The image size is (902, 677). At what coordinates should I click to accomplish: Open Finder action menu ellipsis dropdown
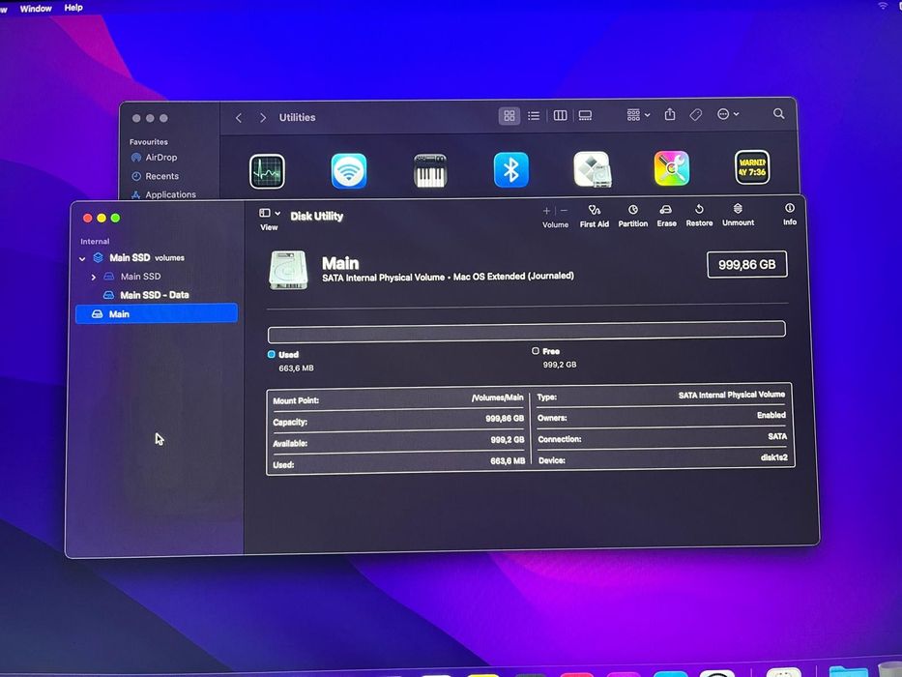tap(728, 114)
